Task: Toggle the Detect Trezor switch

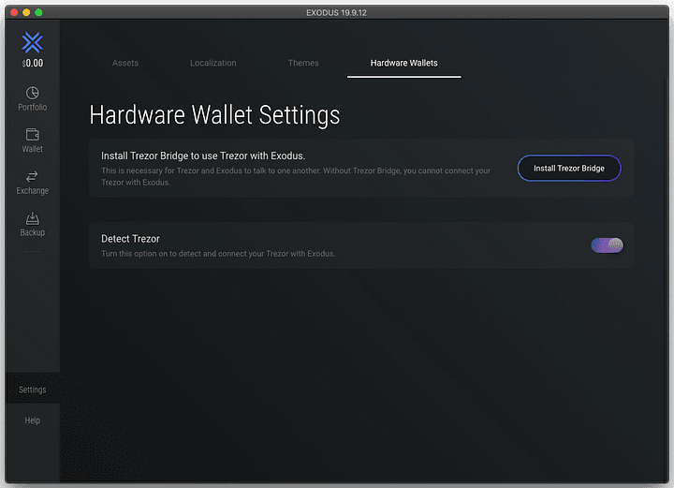Action: tap(607, 245)
